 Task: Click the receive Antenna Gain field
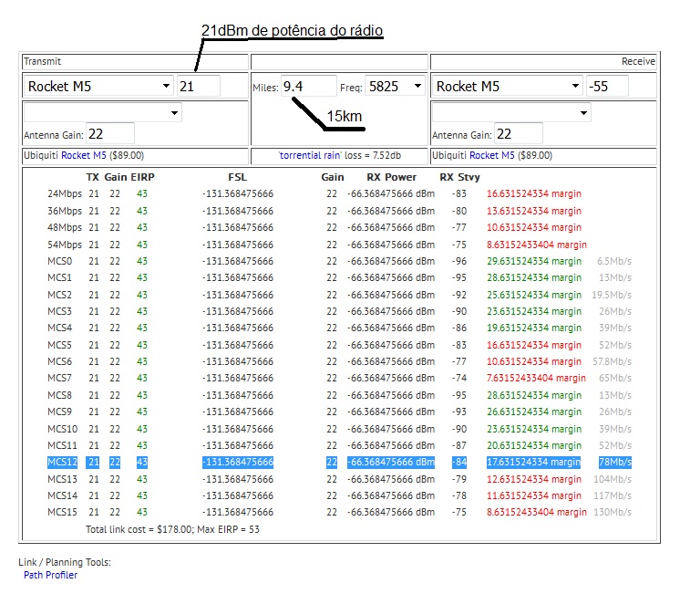pyautogui.click(x=519, y=133)
